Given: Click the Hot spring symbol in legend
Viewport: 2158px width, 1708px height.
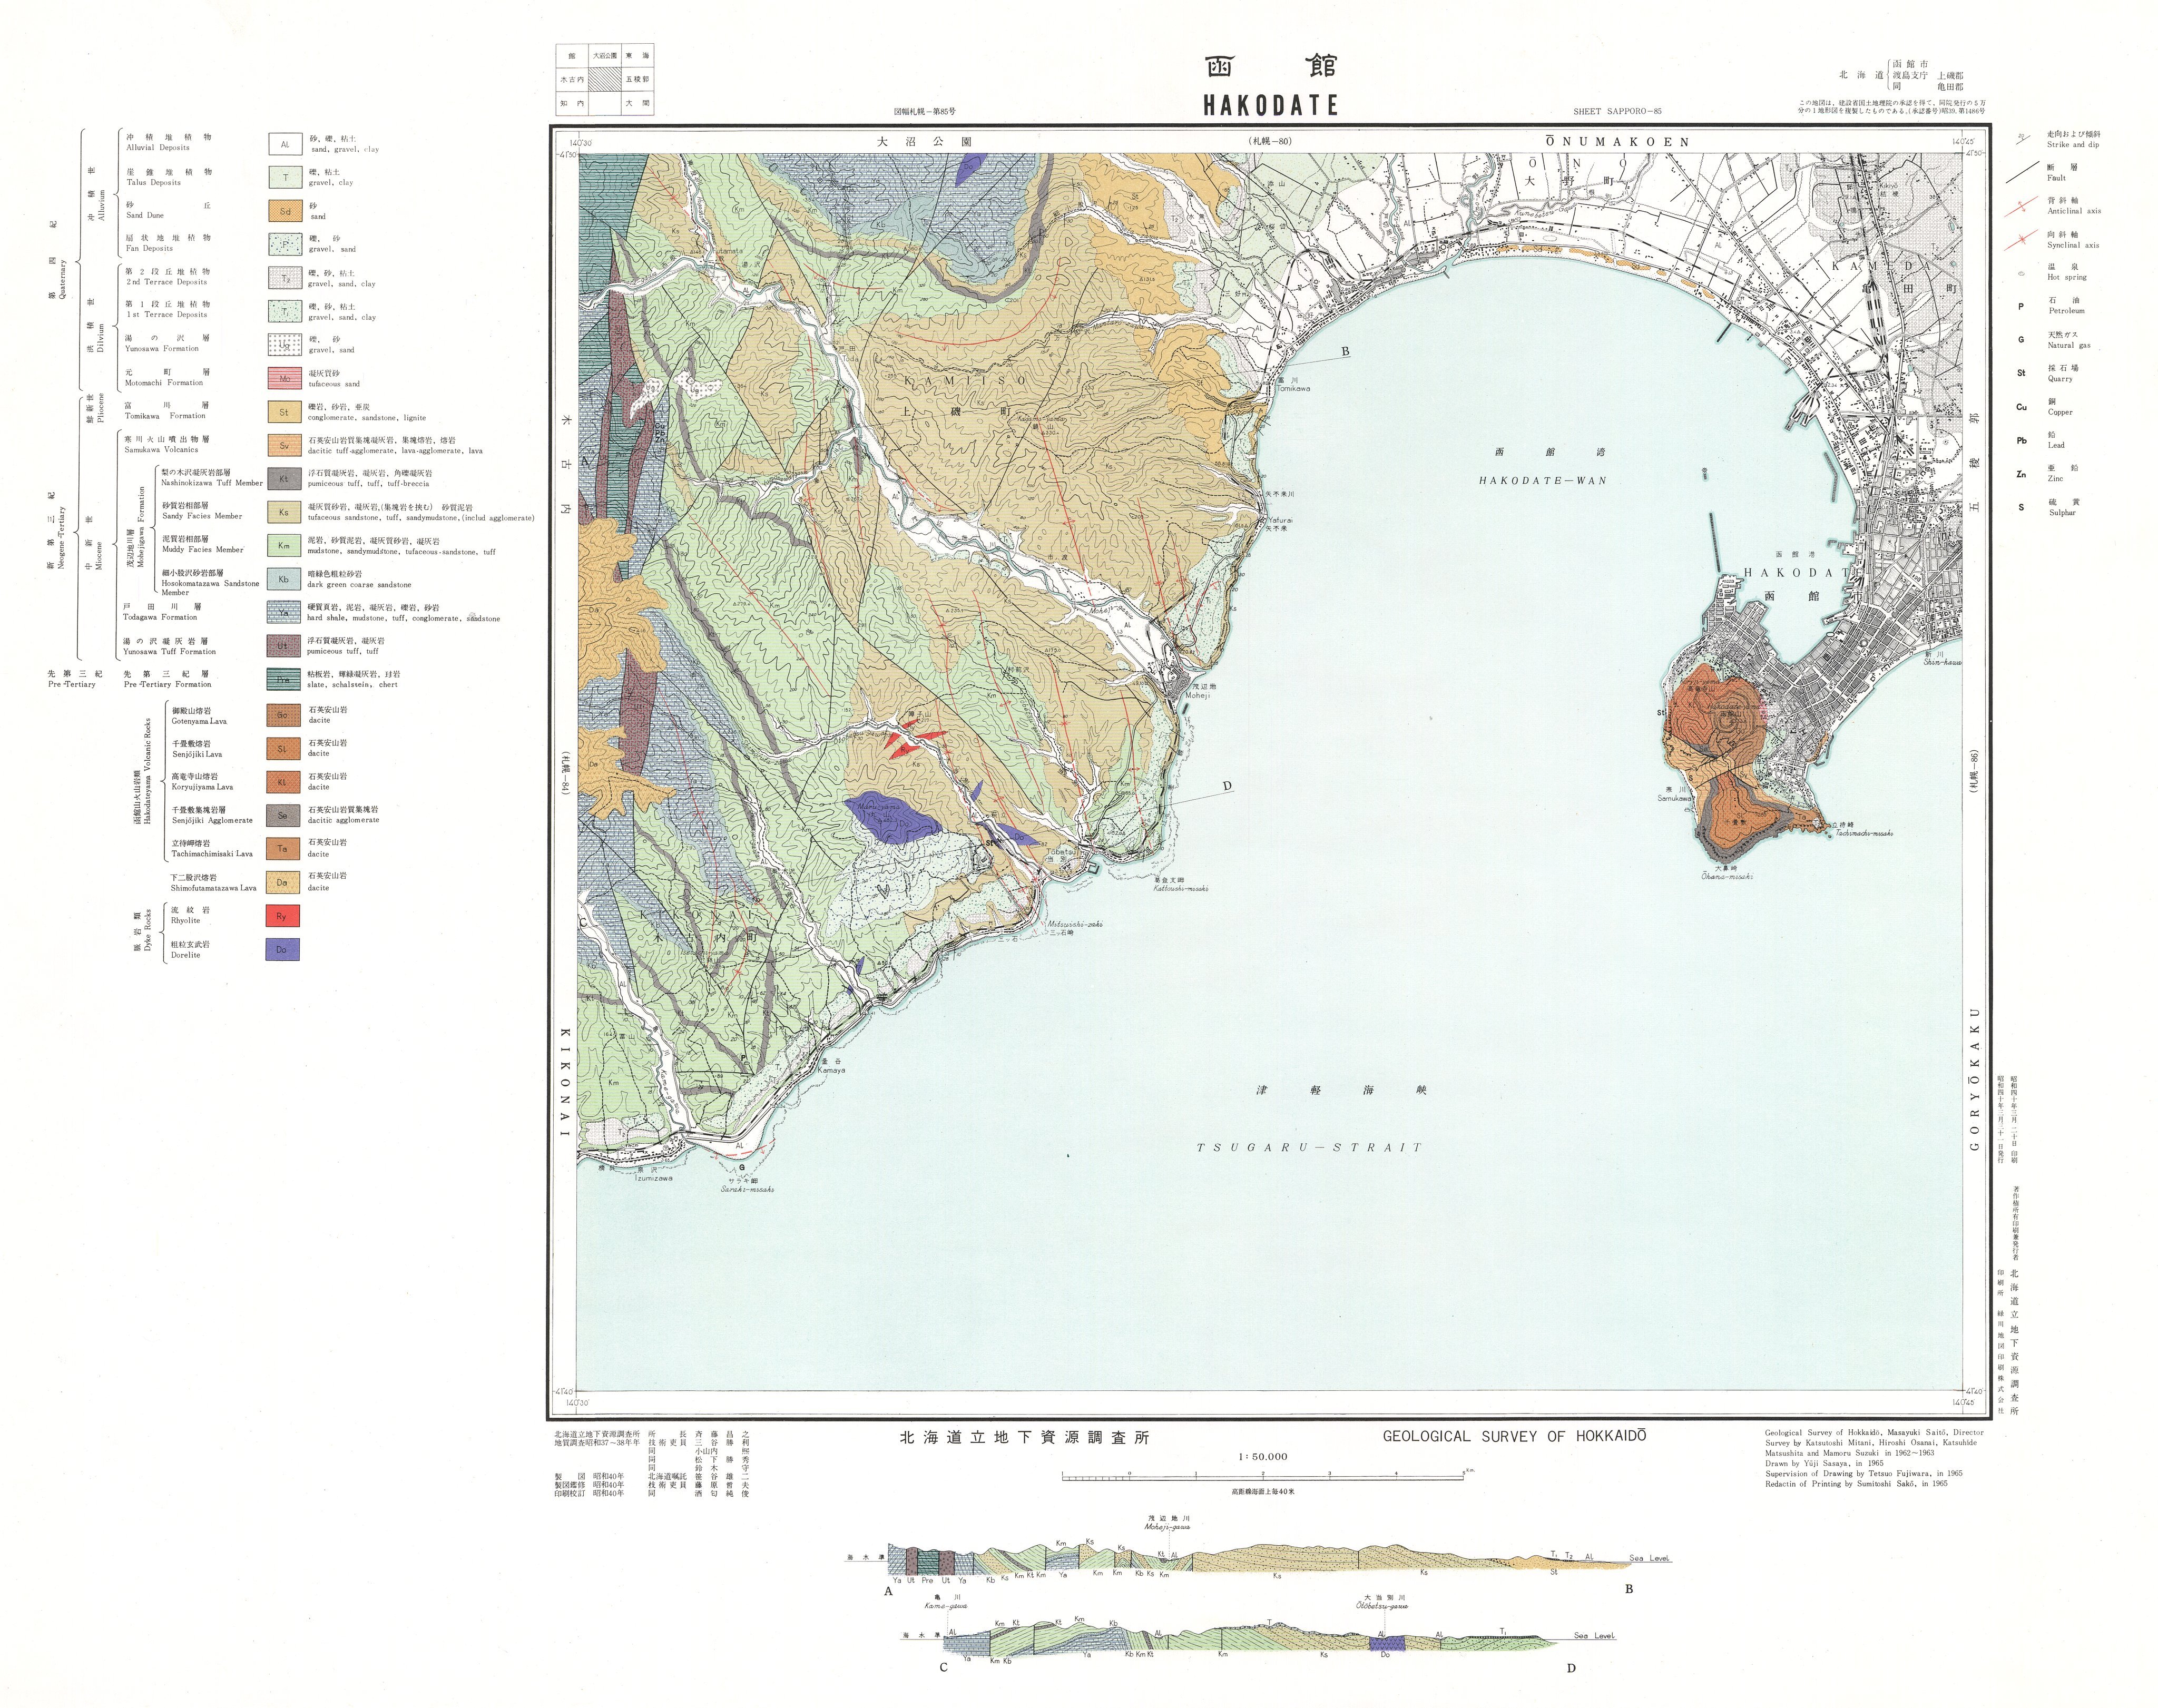Looking at the screenshot, I should [2021, 273].
